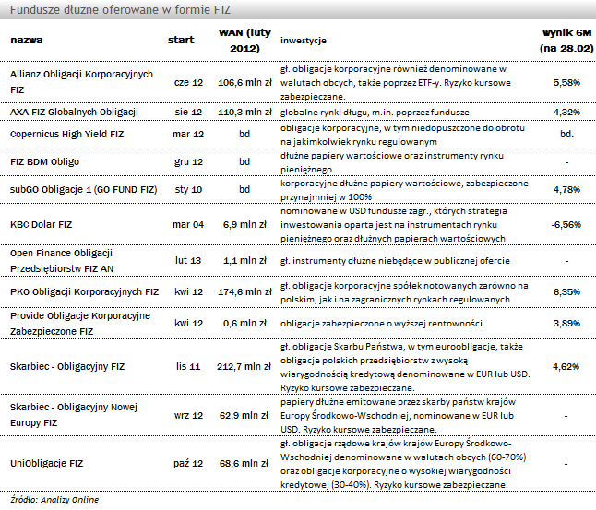This screenshot has height=510, width=596.
Task: Click 6M result '5,58%'
Action: (x=566, y=82)
